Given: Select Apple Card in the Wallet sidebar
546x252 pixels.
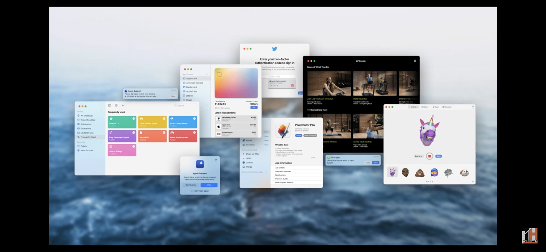Looking at the screenshot, I should coord(196,79).
